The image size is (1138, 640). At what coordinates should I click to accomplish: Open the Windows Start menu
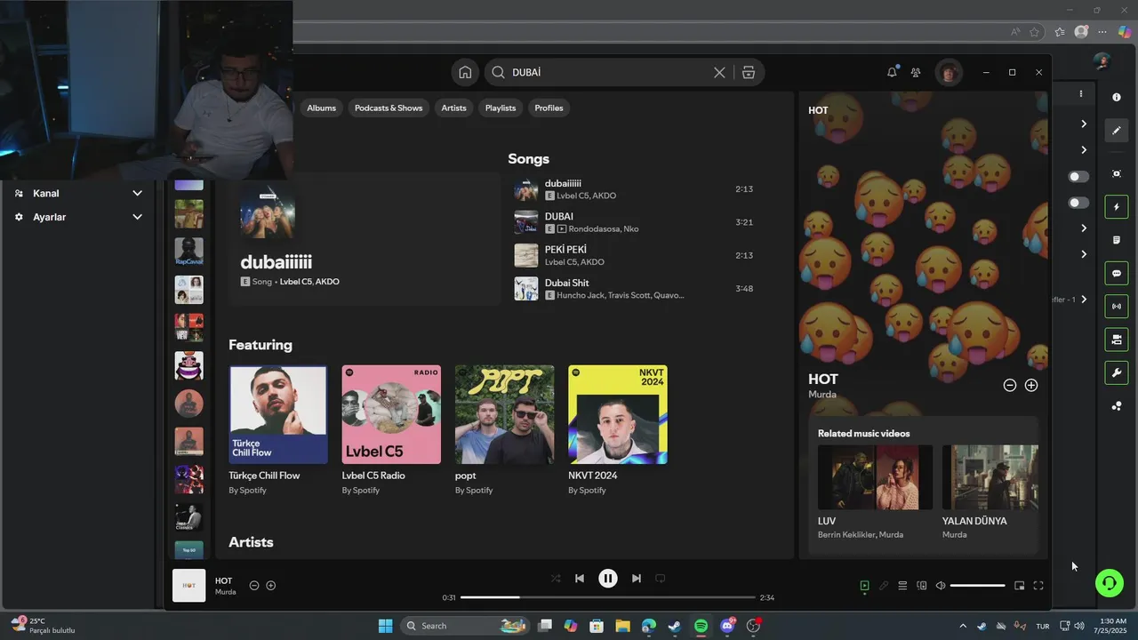coord(385,626)
